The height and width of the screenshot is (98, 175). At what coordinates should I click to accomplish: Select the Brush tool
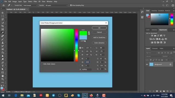tap(2, 39)
